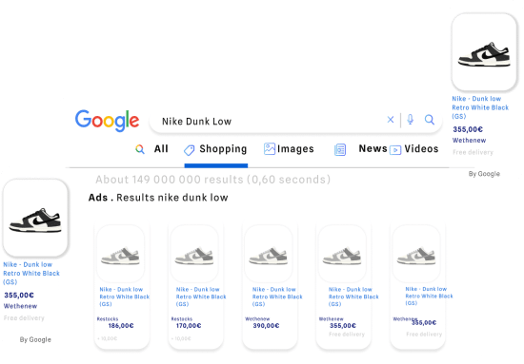Click the magnifier icon beside All

click(140, 149)
